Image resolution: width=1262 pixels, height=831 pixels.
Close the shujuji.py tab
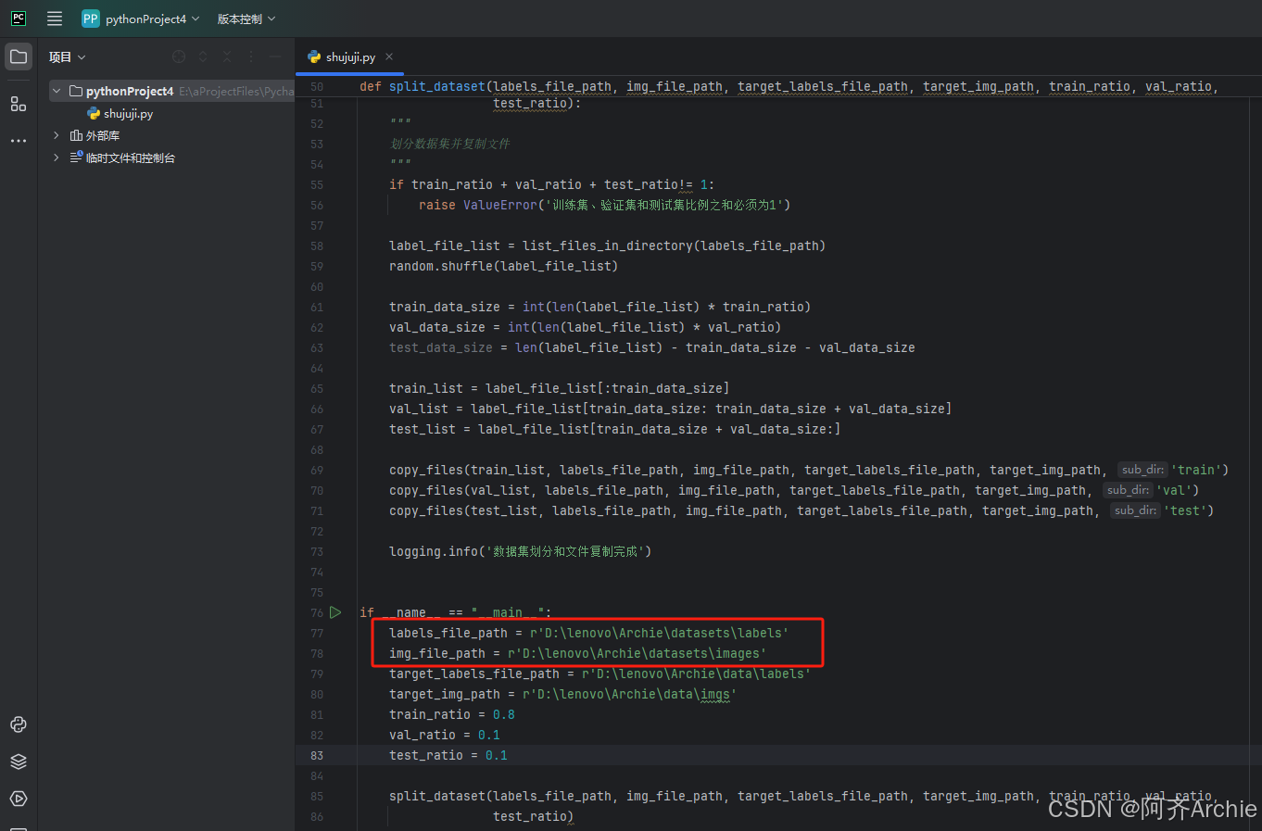[388, 57]
